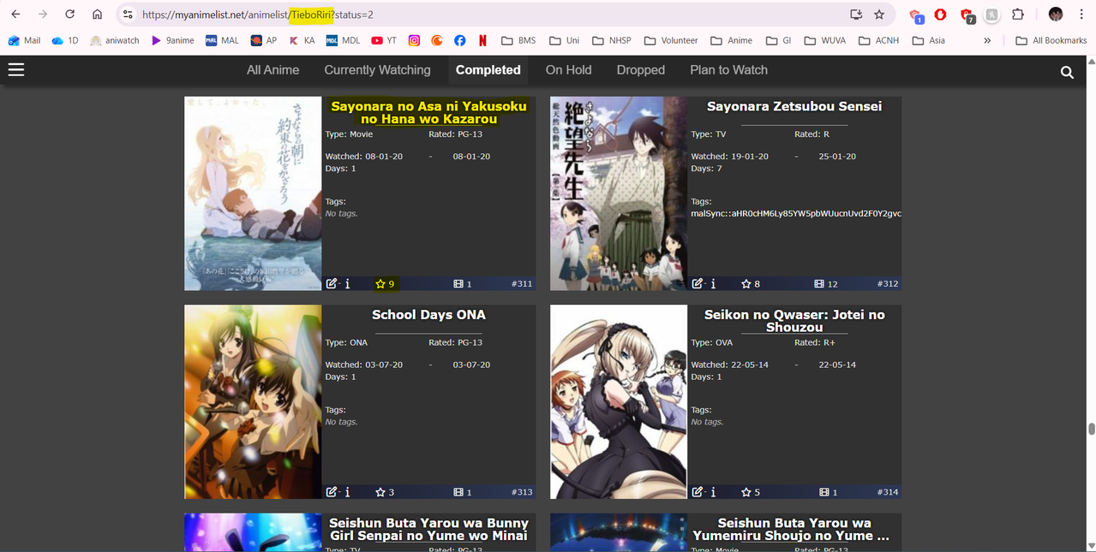
Task: Click star score 9 on Sayonara no Asa
Action: coord(386,283)
